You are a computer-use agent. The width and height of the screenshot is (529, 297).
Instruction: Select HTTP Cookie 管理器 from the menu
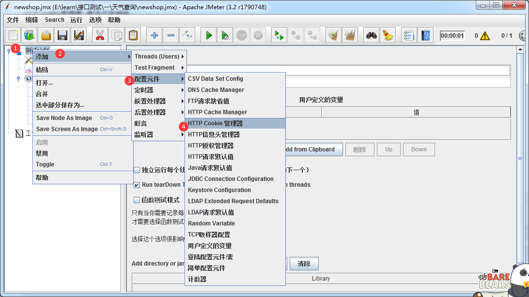pyautogui.click(x=235, y=123)
